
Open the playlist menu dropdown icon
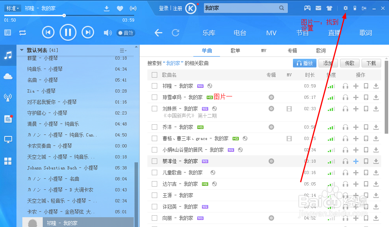pyautogui.click(x=123, y=51)
